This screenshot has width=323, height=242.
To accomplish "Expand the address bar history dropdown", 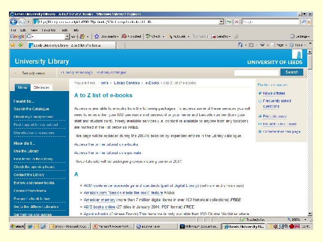I will [222, 22].
